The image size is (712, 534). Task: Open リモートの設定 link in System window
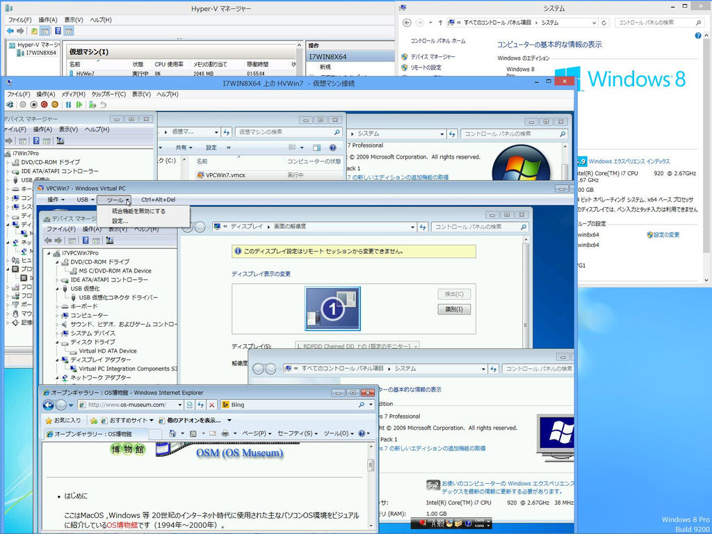point(426,67)
